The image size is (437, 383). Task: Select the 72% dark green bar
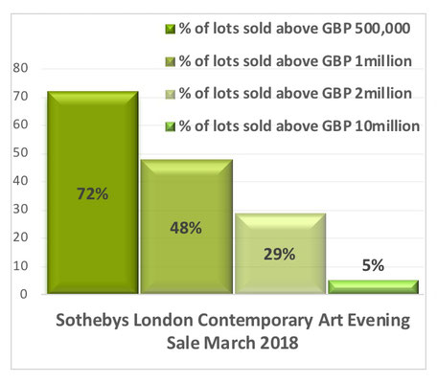coord(93,192)
